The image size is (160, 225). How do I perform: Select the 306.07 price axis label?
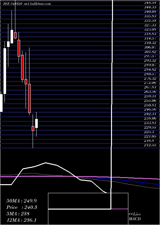pyautogui.click(x=150, y=47)
